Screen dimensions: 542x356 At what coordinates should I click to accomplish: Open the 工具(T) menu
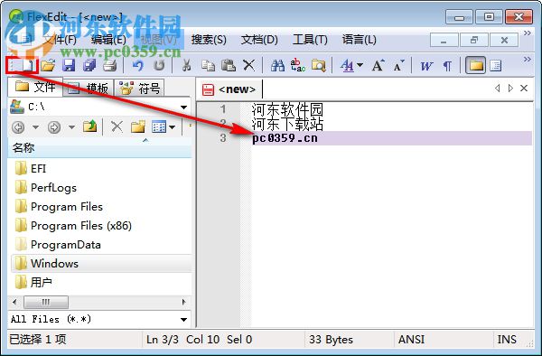click(310, 40)
